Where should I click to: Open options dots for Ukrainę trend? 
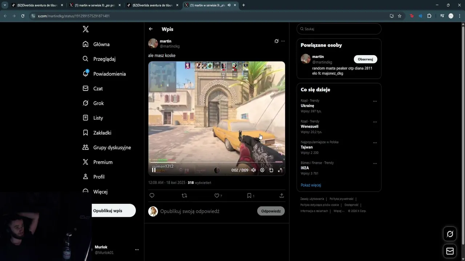375,101
